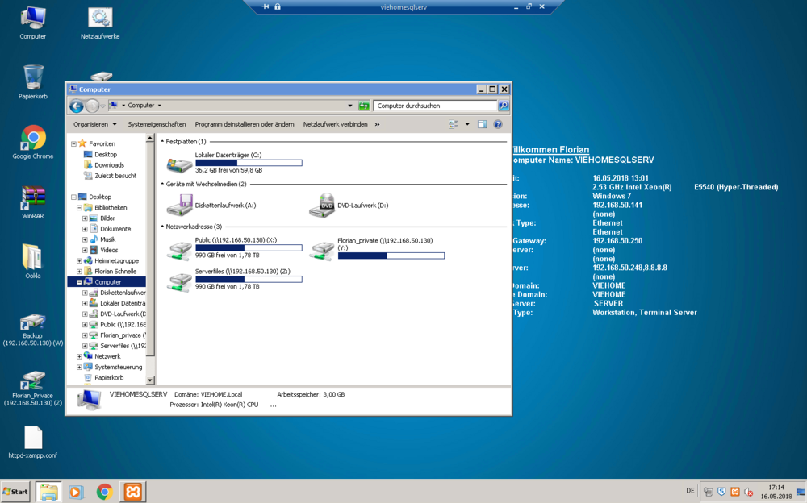This screenshot has height=503, width=807.
Task: Select the Diskettenlaufwerk (A:) floppy icon
Action: [179, 206]
